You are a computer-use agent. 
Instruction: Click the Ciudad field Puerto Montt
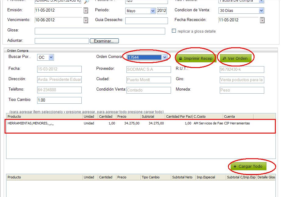point(148,80)
